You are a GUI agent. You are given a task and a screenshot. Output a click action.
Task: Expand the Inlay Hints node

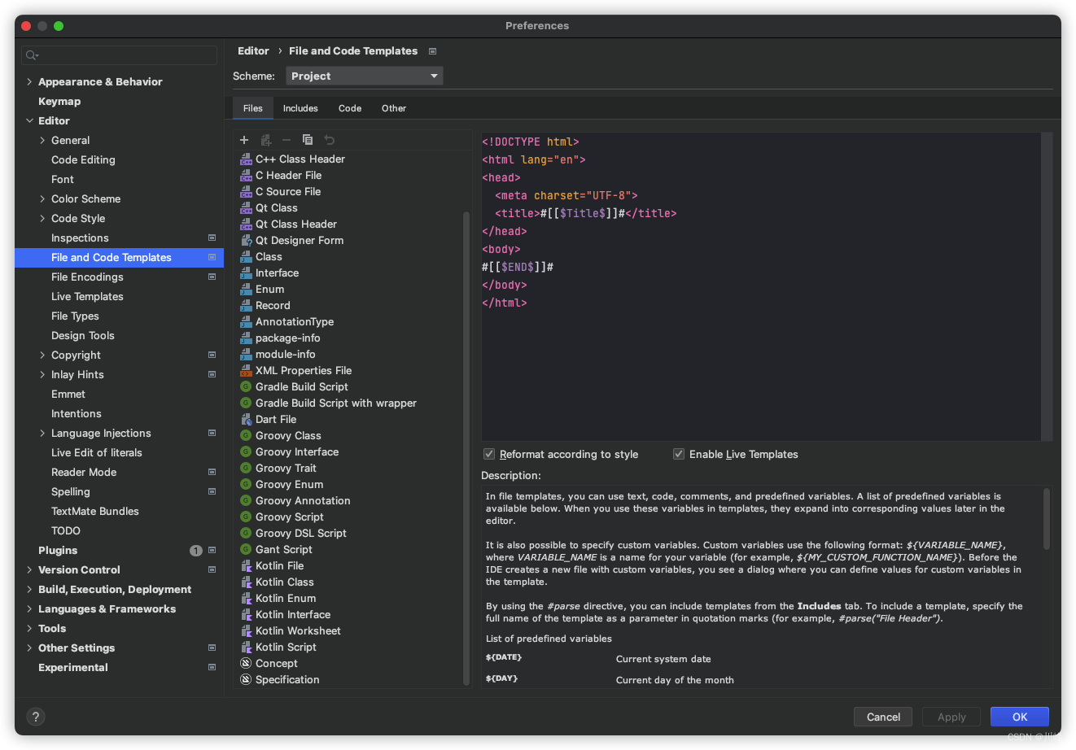tap(42, 375)
